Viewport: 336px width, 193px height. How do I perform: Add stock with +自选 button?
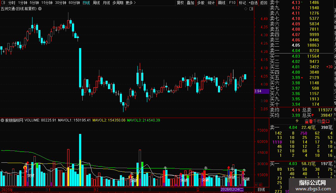[x=253, y=3]
